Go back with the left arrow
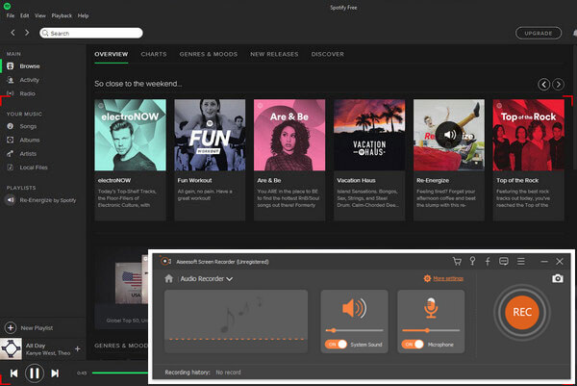Image resolution: width=577 pixels, height=386 pixels. click(x=13, y=33)
